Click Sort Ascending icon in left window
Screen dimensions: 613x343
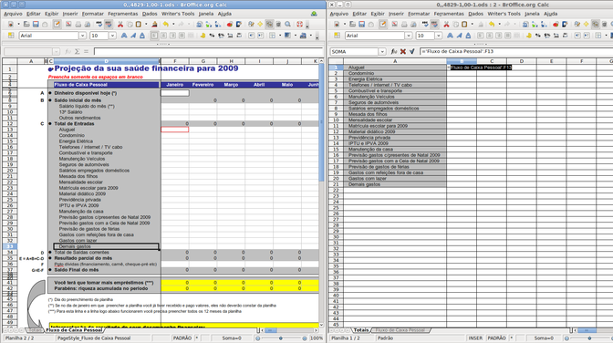pos(208,25)
